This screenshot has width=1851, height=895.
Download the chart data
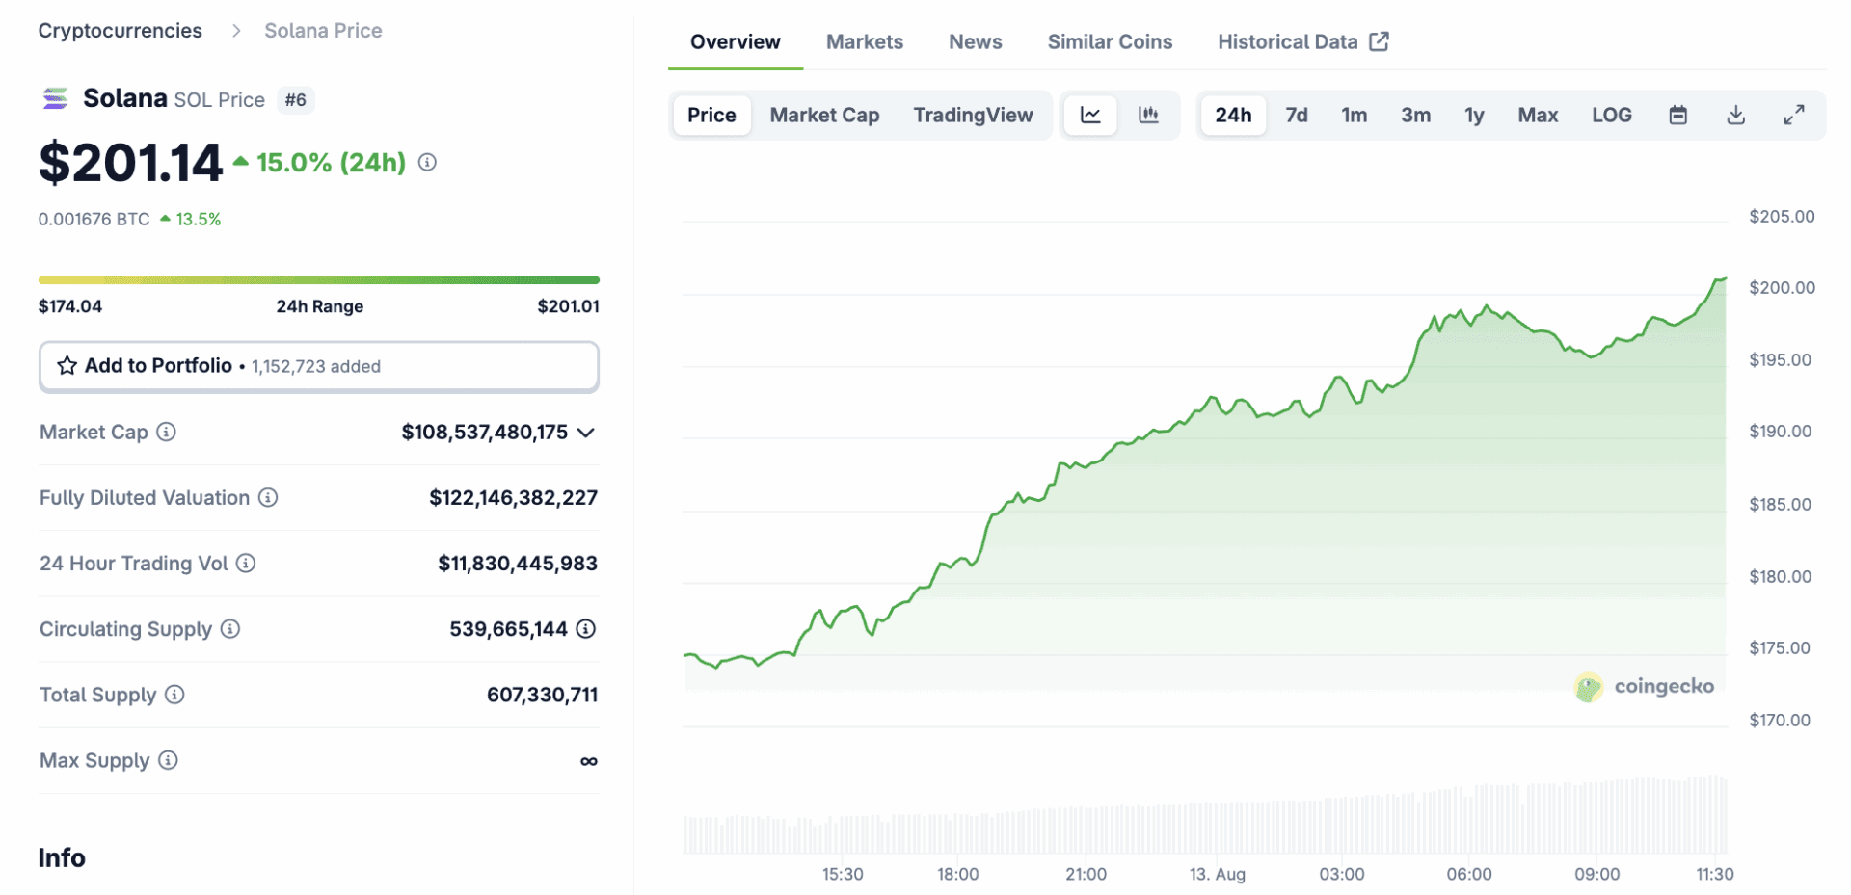click(x=1735, y=116)
